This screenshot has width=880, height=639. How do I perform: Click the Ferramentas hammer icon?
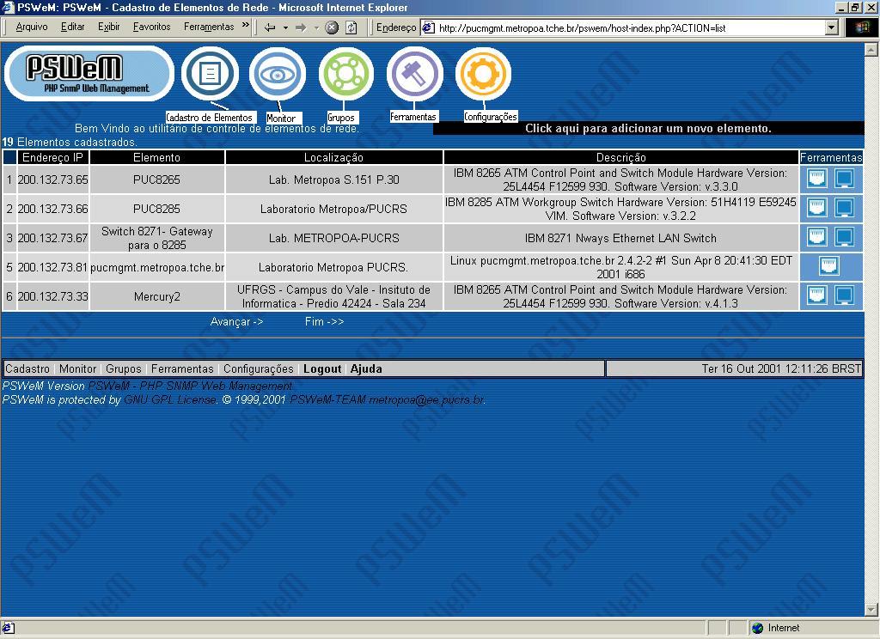(x=414, y=74)
